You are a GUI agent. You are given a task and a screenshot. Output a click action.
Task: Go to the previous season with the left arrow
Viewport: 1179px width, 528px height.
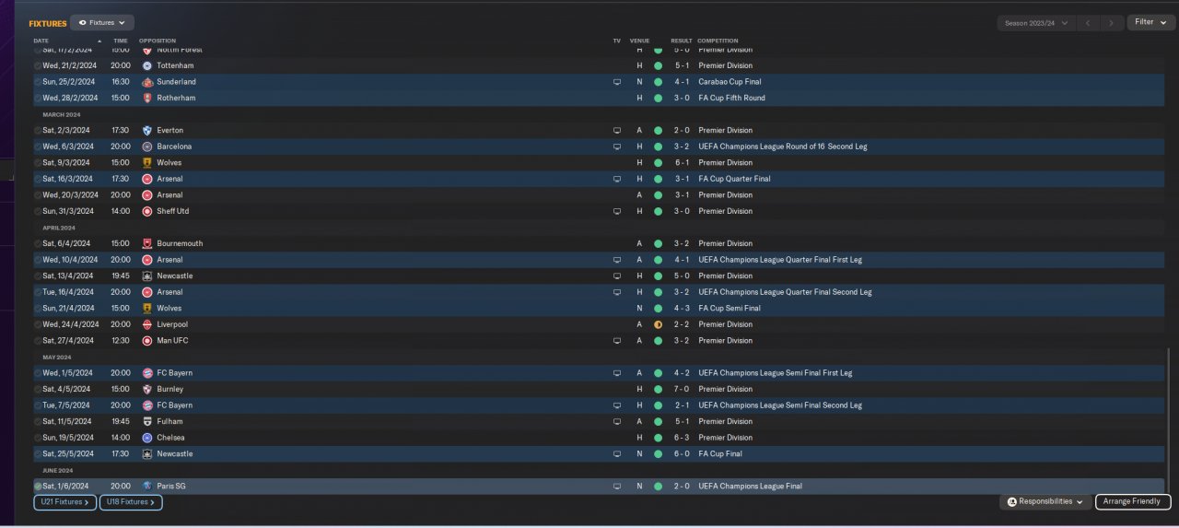[x=1088, y=22]
